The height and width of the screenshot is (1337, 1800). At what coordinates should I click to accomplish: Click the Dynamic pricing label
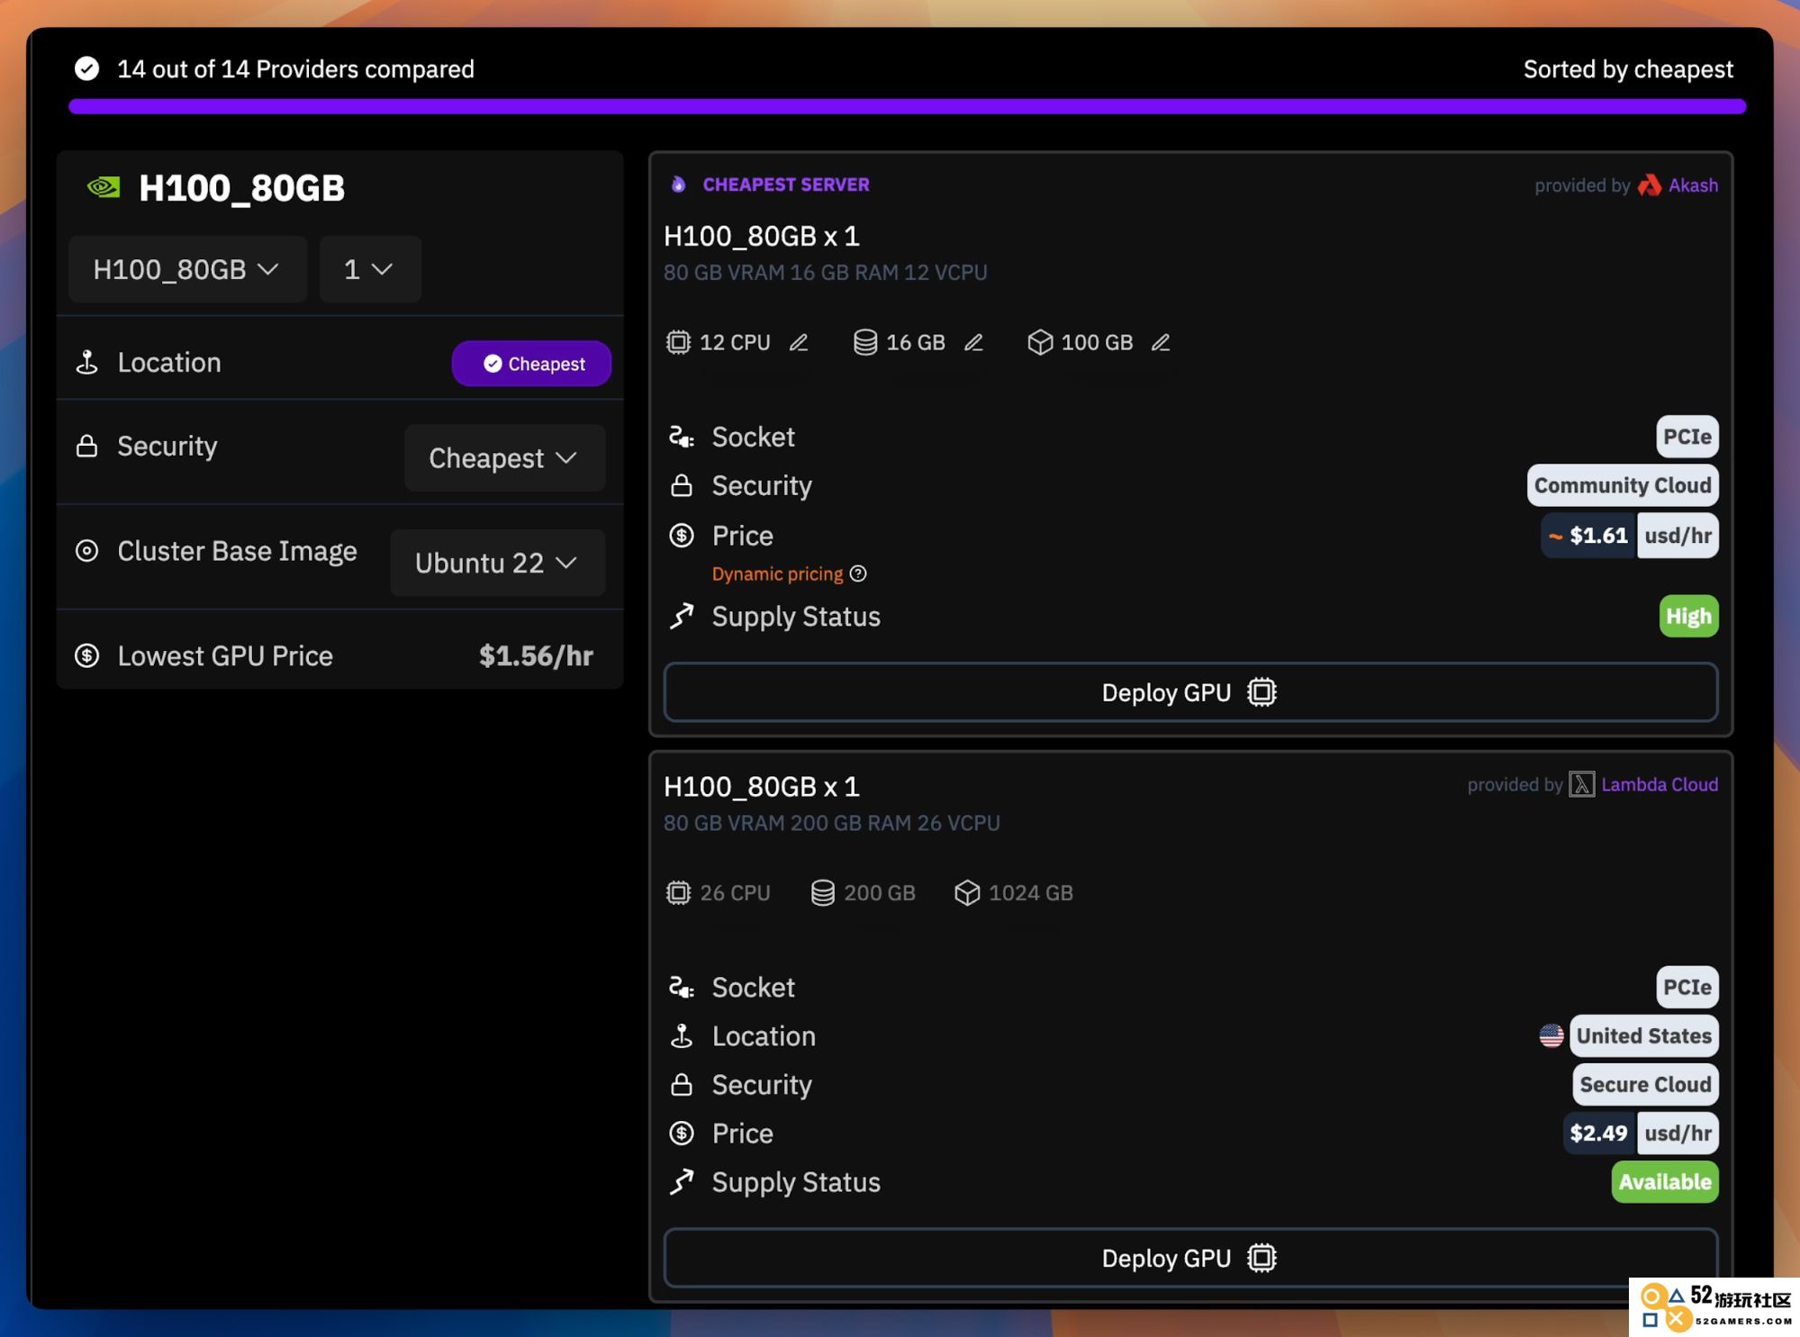[x=778, y=574]
